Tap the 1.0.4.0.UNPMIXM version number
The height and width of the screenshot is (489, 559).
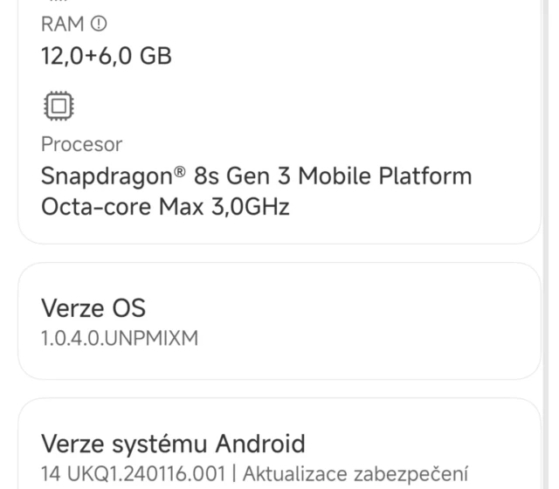[120, 338]
